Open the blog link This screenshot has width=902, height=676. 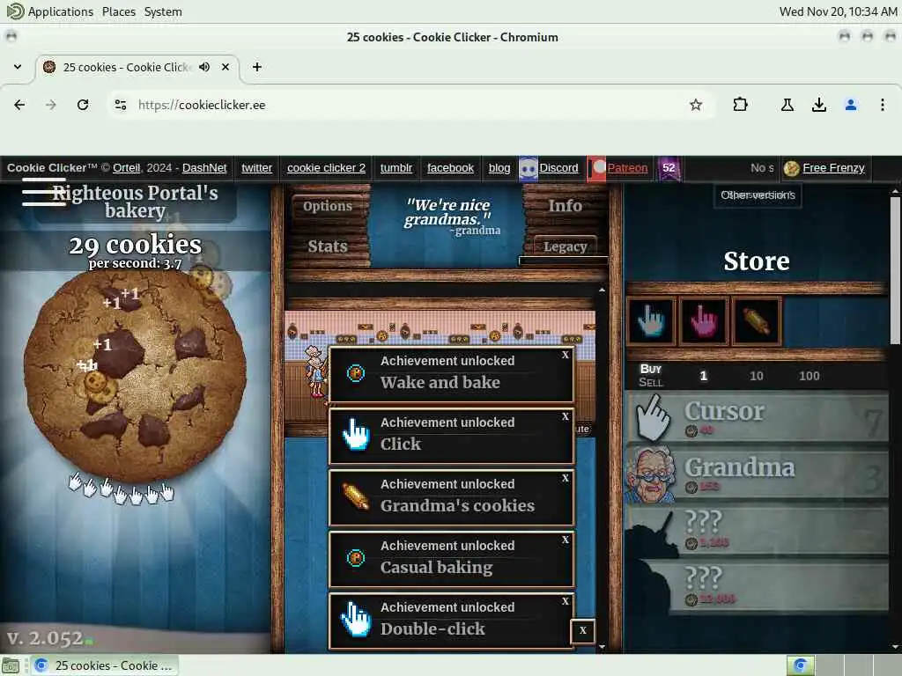pyautogui.click(x=499, y=168)
